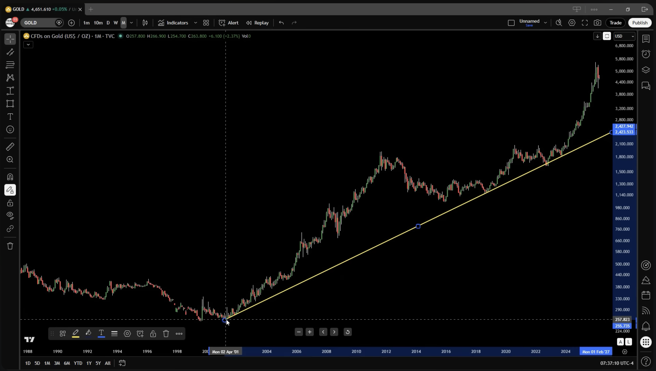Open the chart settings hexagon icon

click(572, 23)
